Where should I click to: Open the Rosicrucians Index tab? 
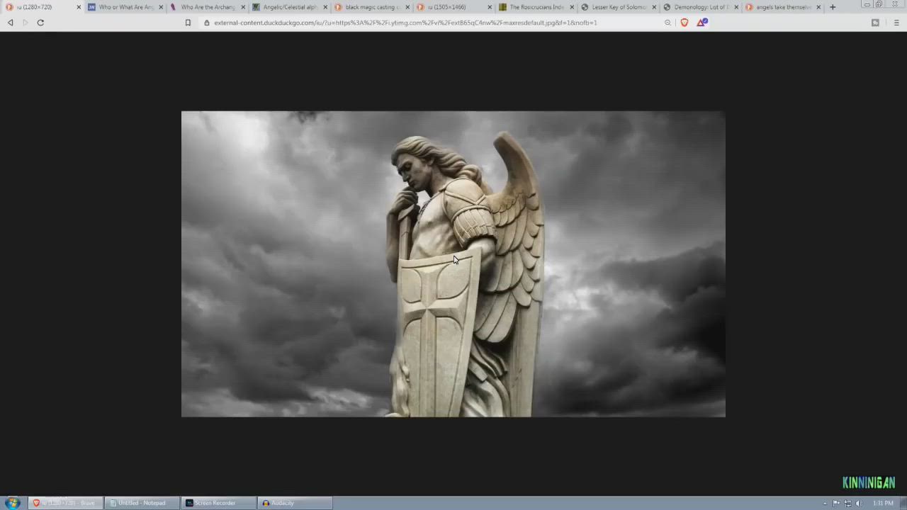536,7
